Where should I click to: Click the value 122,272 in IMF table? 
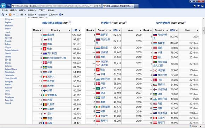coord(76,35)
